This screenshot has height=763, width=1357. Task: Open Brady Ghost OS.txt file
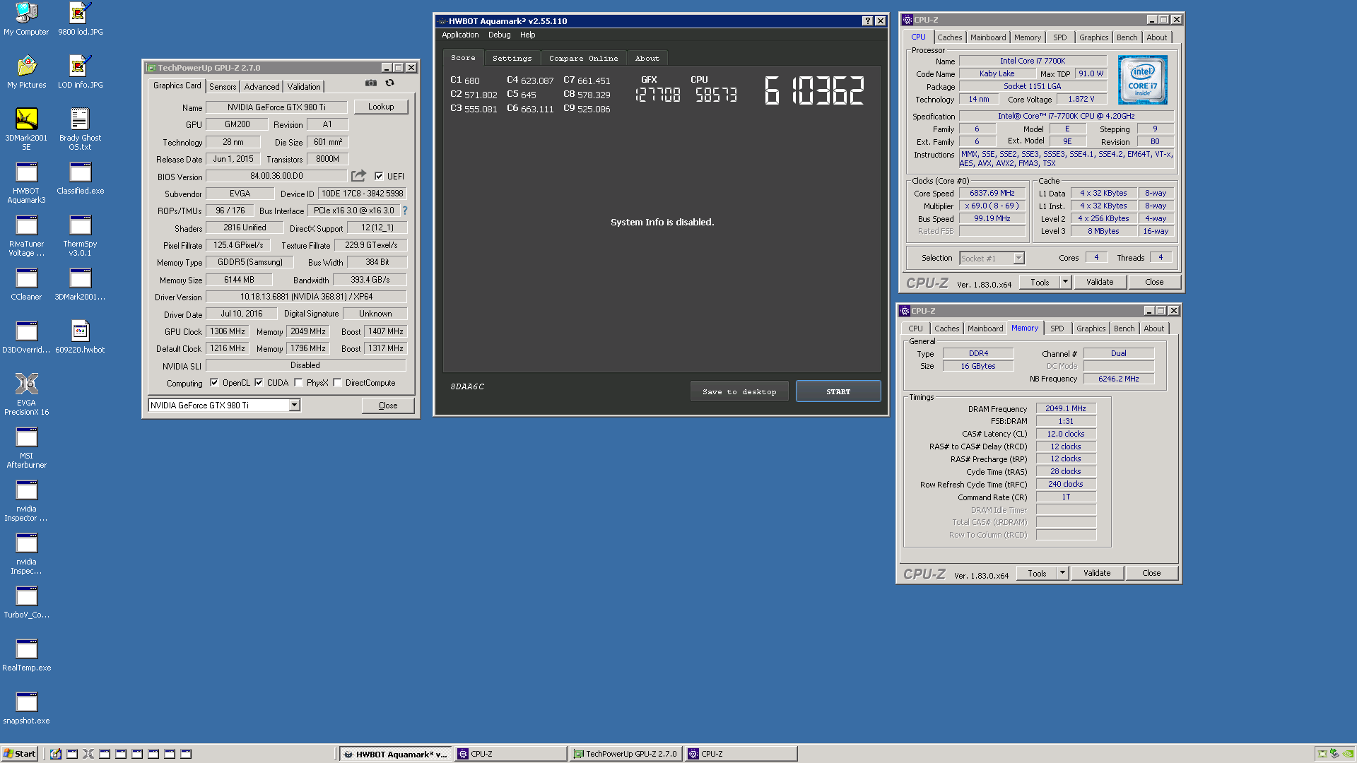coord(80,129)
